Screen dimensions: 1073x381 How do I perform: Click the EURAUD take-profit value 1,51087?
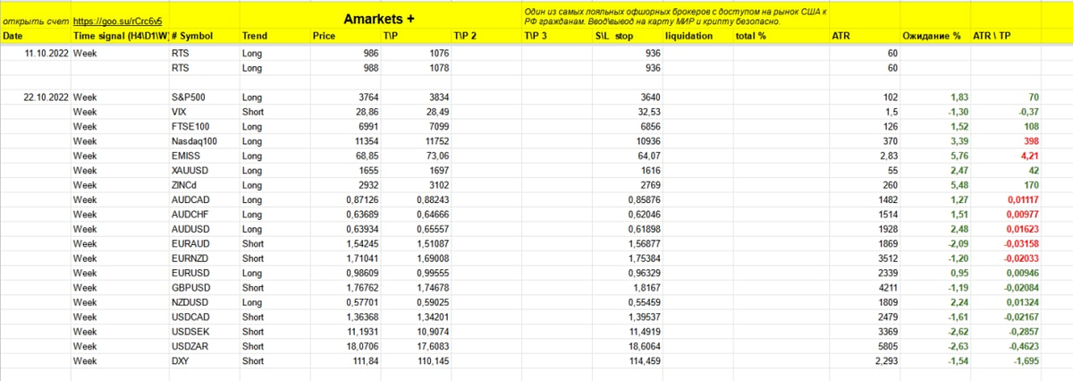[x=432, y=243]
